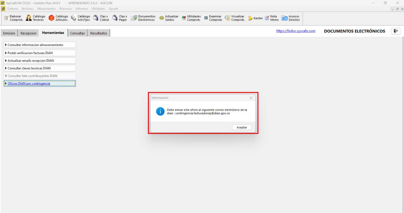Open Ctas x Cobrar from the toolbar
The width and height of the screenshot is (404, 213).
point(96,18)
